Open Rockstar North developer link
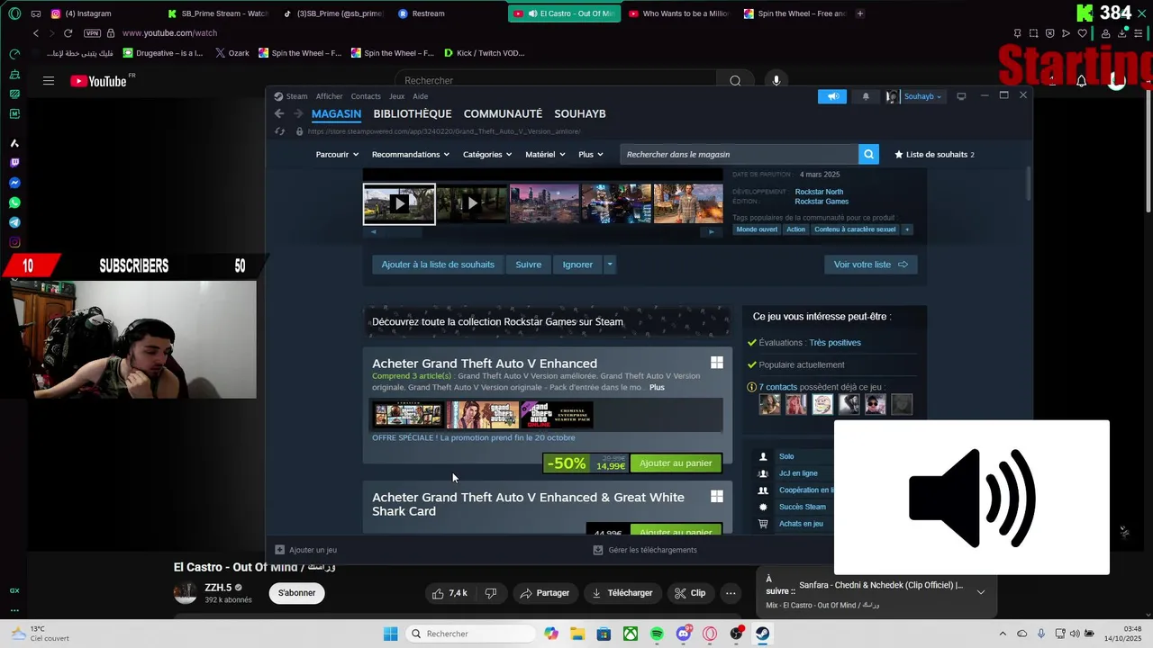The image size is (1153, 648). click(819, 192)
